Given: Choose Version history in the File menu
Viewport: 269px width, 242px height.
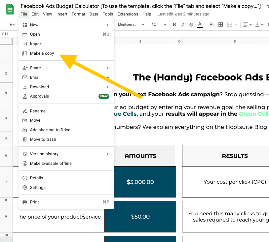Looking at the screenshot, I should click(44, 154).
